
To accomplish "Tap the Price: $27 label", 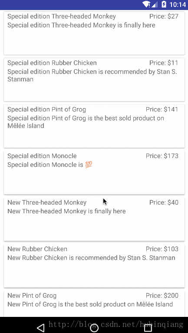I will click(164, 16).
